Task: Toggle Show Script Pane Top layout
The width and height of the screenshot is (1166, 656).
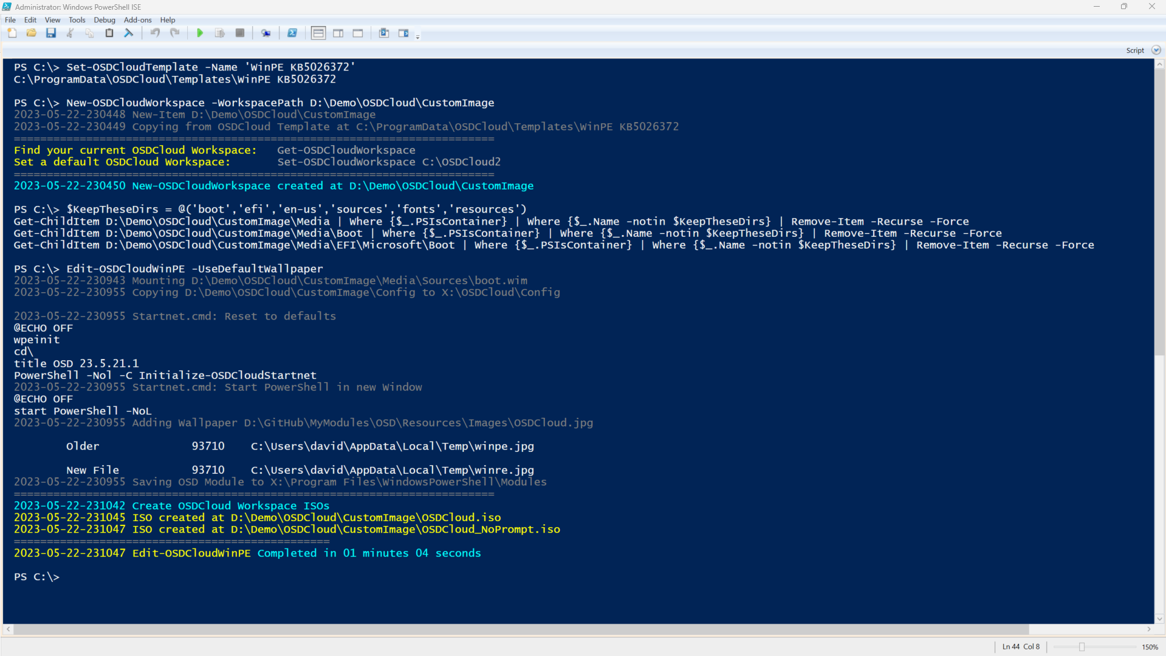Action: [318, 33]
